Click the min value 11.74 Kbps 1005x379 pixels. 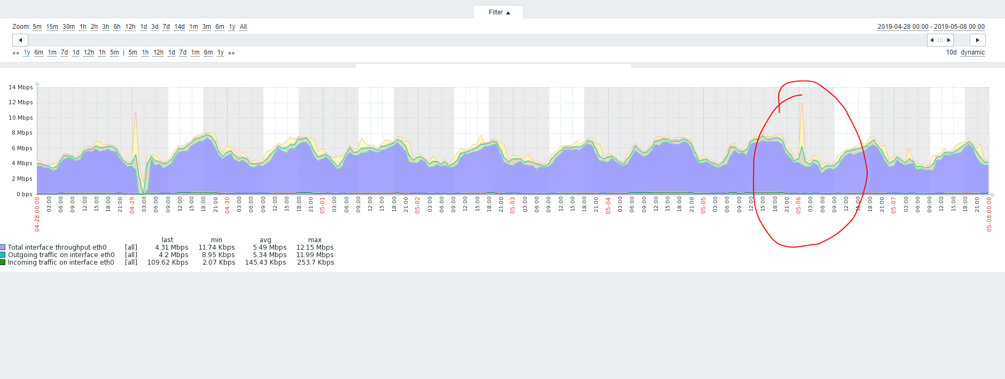216,247
